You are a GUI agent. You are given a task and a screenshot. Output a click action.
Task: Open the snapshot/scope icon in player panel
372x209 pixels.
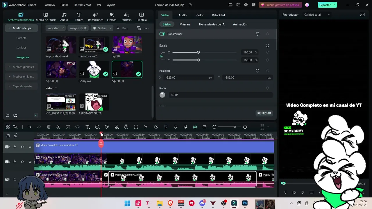point(362,15)
